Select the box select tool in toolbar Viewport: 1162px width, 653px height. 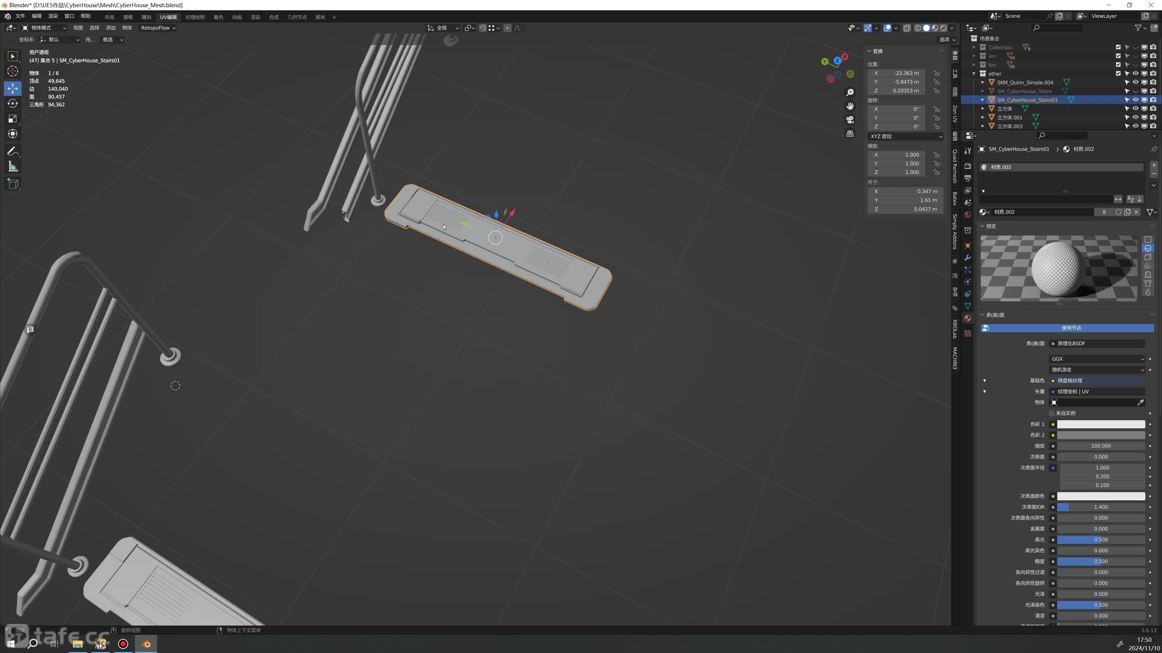[x=13, y=56]
